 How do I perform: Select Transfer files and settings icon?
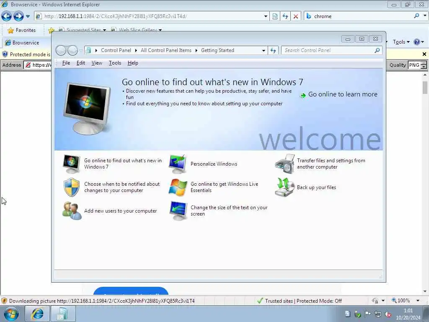pyautogui.click(x=284, y=164)
